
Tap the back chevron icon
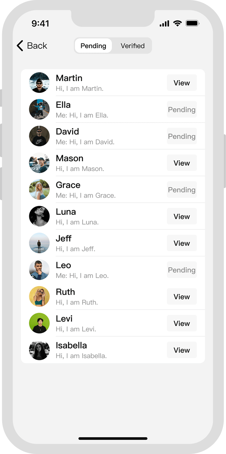pyautogui.click(x=19, y=45)
